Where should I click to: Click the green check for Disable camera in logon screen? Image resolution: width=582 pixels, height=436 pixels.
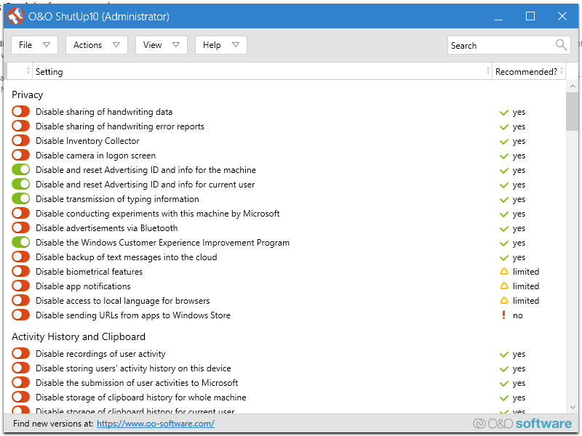point(503,156)
